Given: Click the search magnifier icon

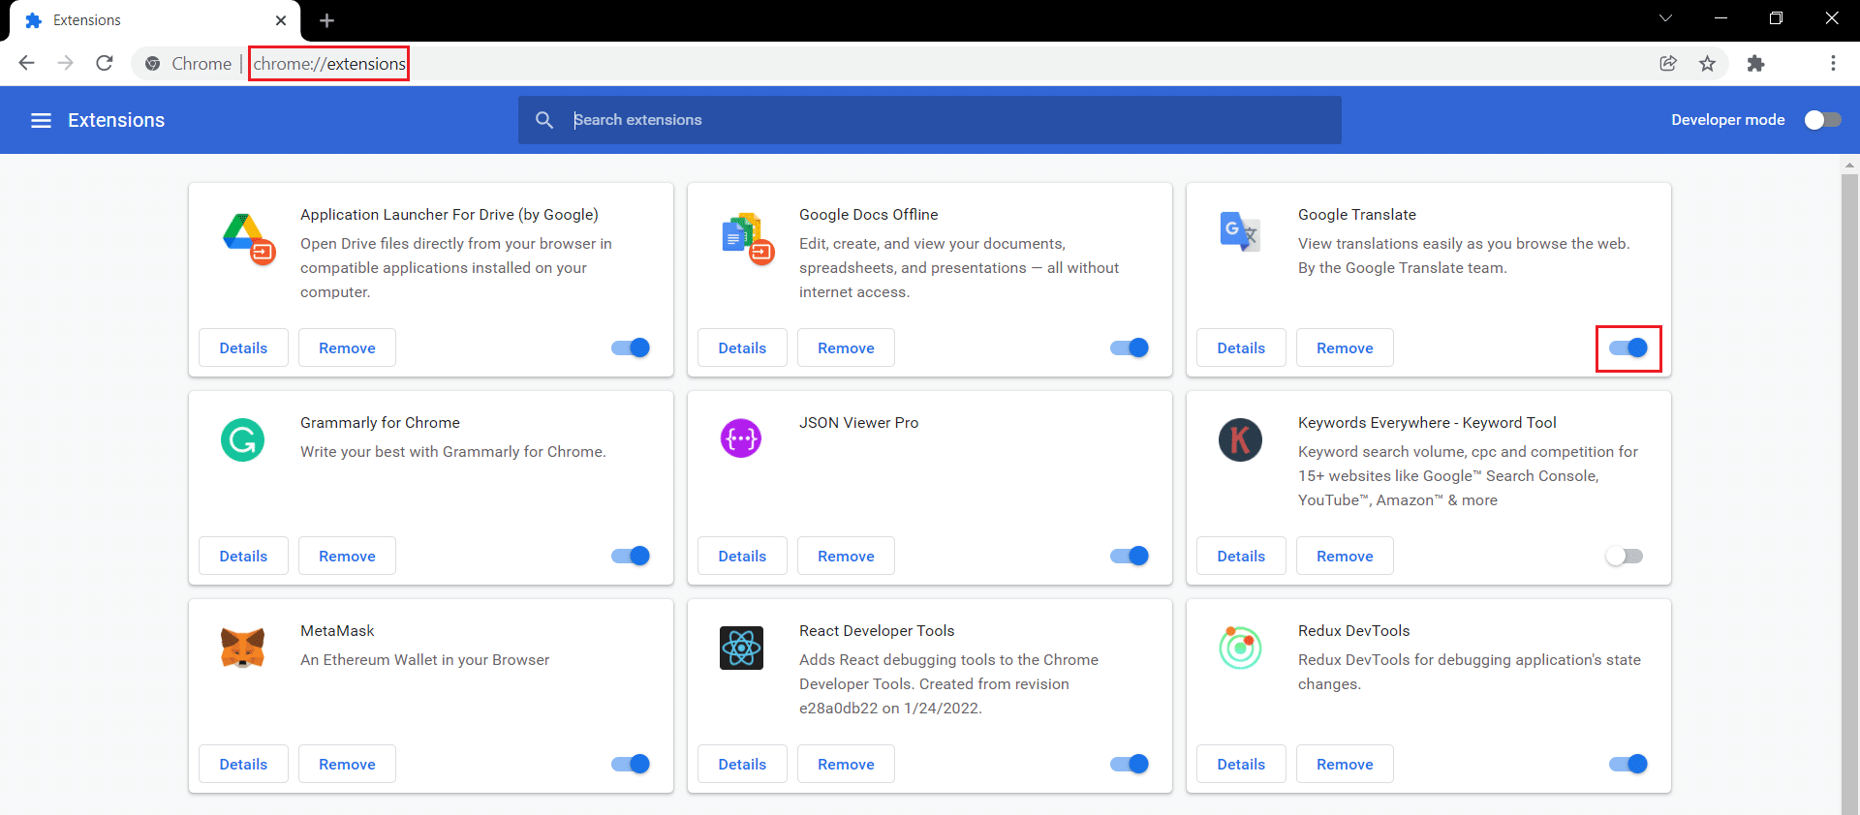Looking at the screenshot, I should (544, 120).
